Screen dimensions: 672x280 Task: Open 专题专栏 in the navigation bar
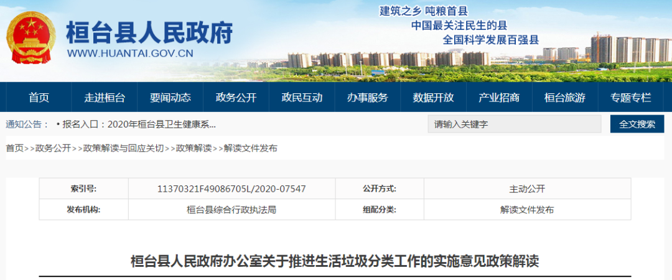(631, 98)
